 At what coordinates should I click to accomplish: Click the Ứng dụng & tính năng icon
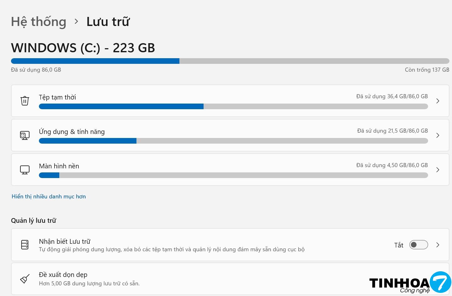pos(25,135)
